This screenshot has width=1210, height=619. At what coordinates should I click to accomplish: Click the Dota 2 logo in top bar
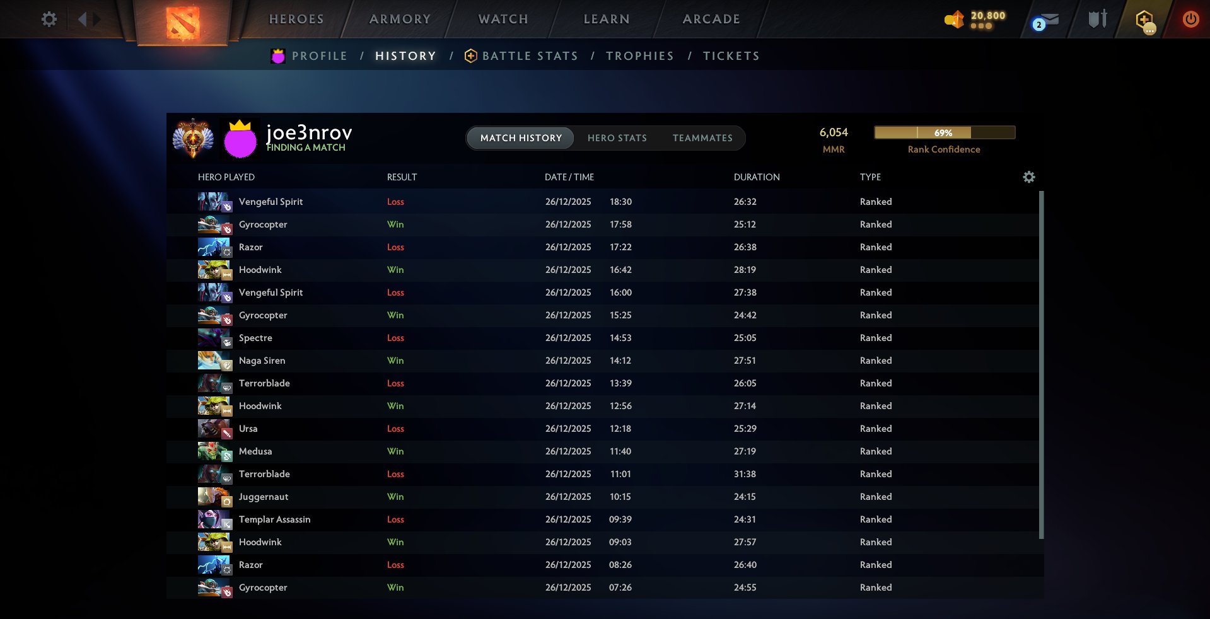click(x=182, y=22)
